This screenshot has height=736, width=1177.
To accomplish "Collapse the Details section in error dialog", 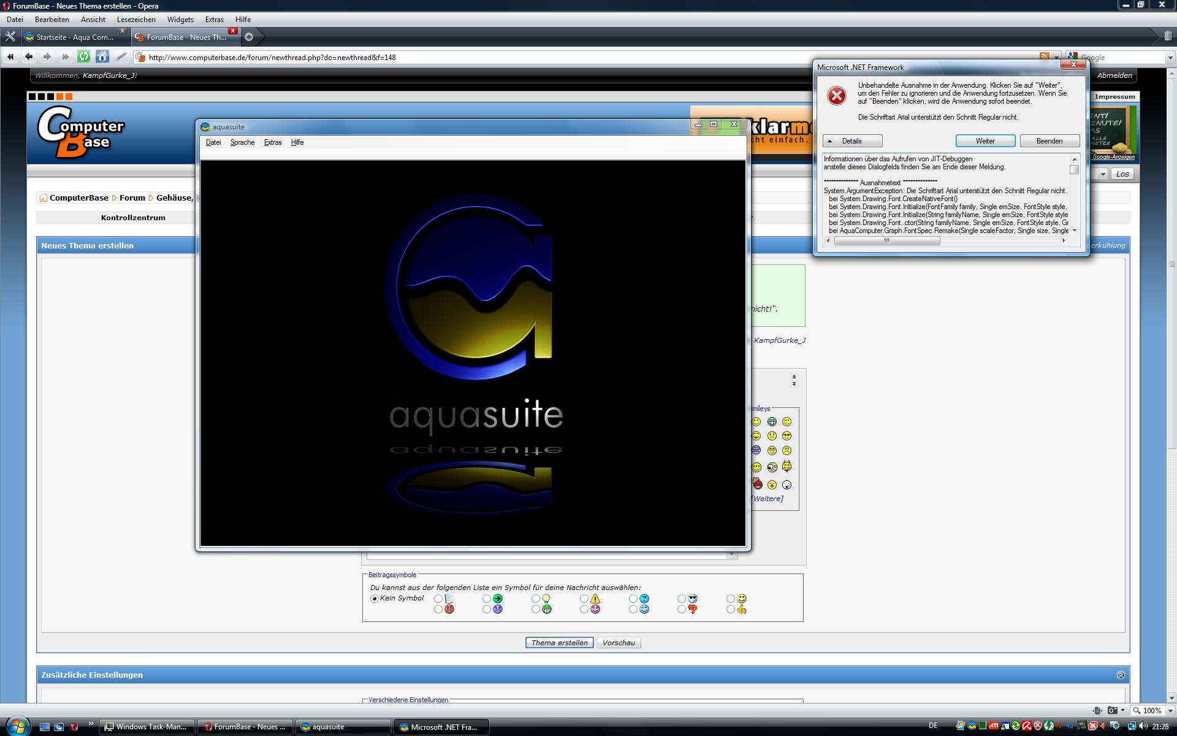I will [x=852, y=141].
